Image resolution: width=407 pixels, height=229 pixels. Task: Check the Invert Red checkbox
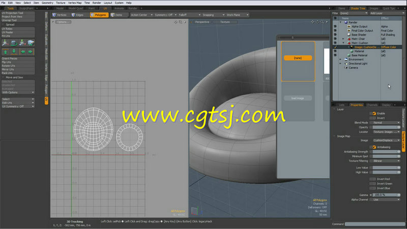374,179
